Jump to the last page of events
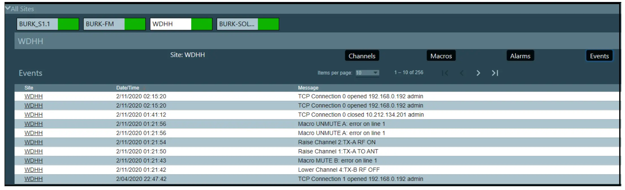 click(495, 73)
